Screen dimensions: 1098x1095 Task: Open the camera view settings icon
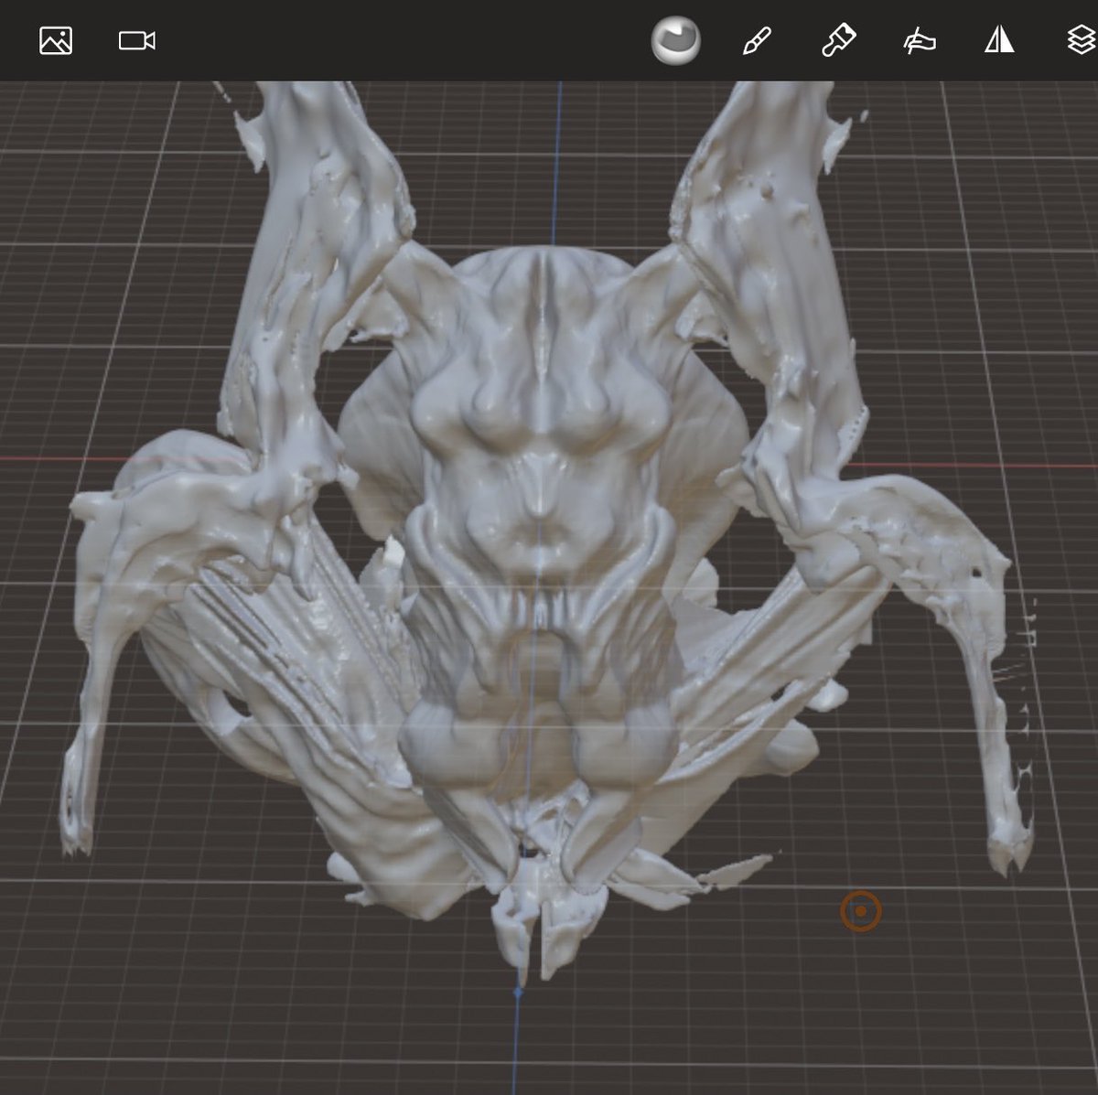tap(137, 40)
